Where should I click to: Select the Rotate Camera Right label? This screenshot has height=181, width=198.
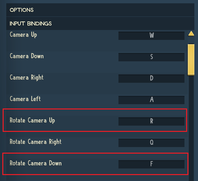(36, 142)
